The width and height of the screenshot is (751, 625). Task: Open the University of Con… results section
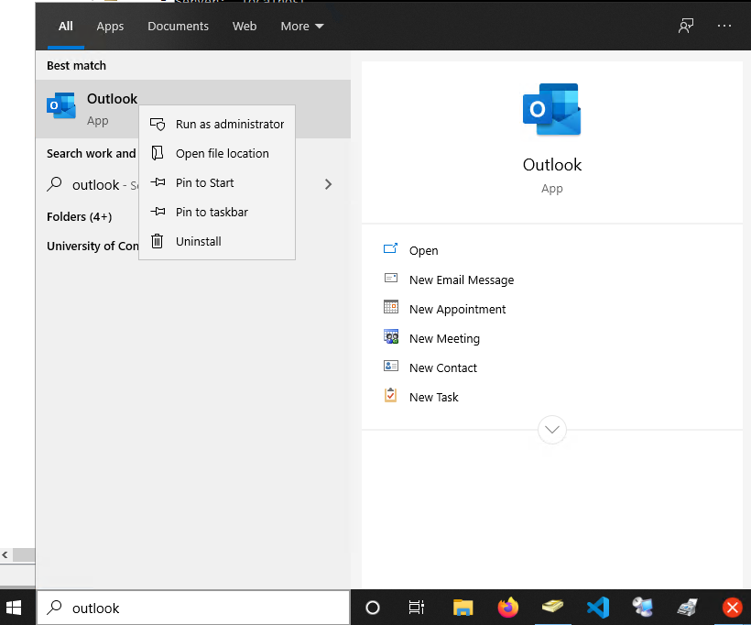click(93, 246)
